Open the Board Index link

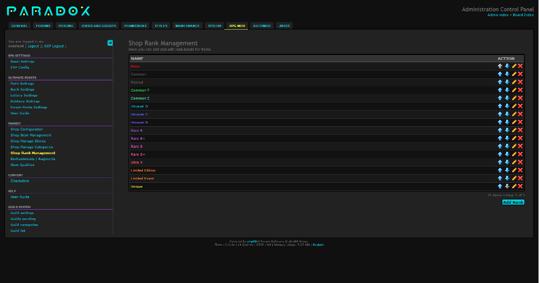point(523,15)
